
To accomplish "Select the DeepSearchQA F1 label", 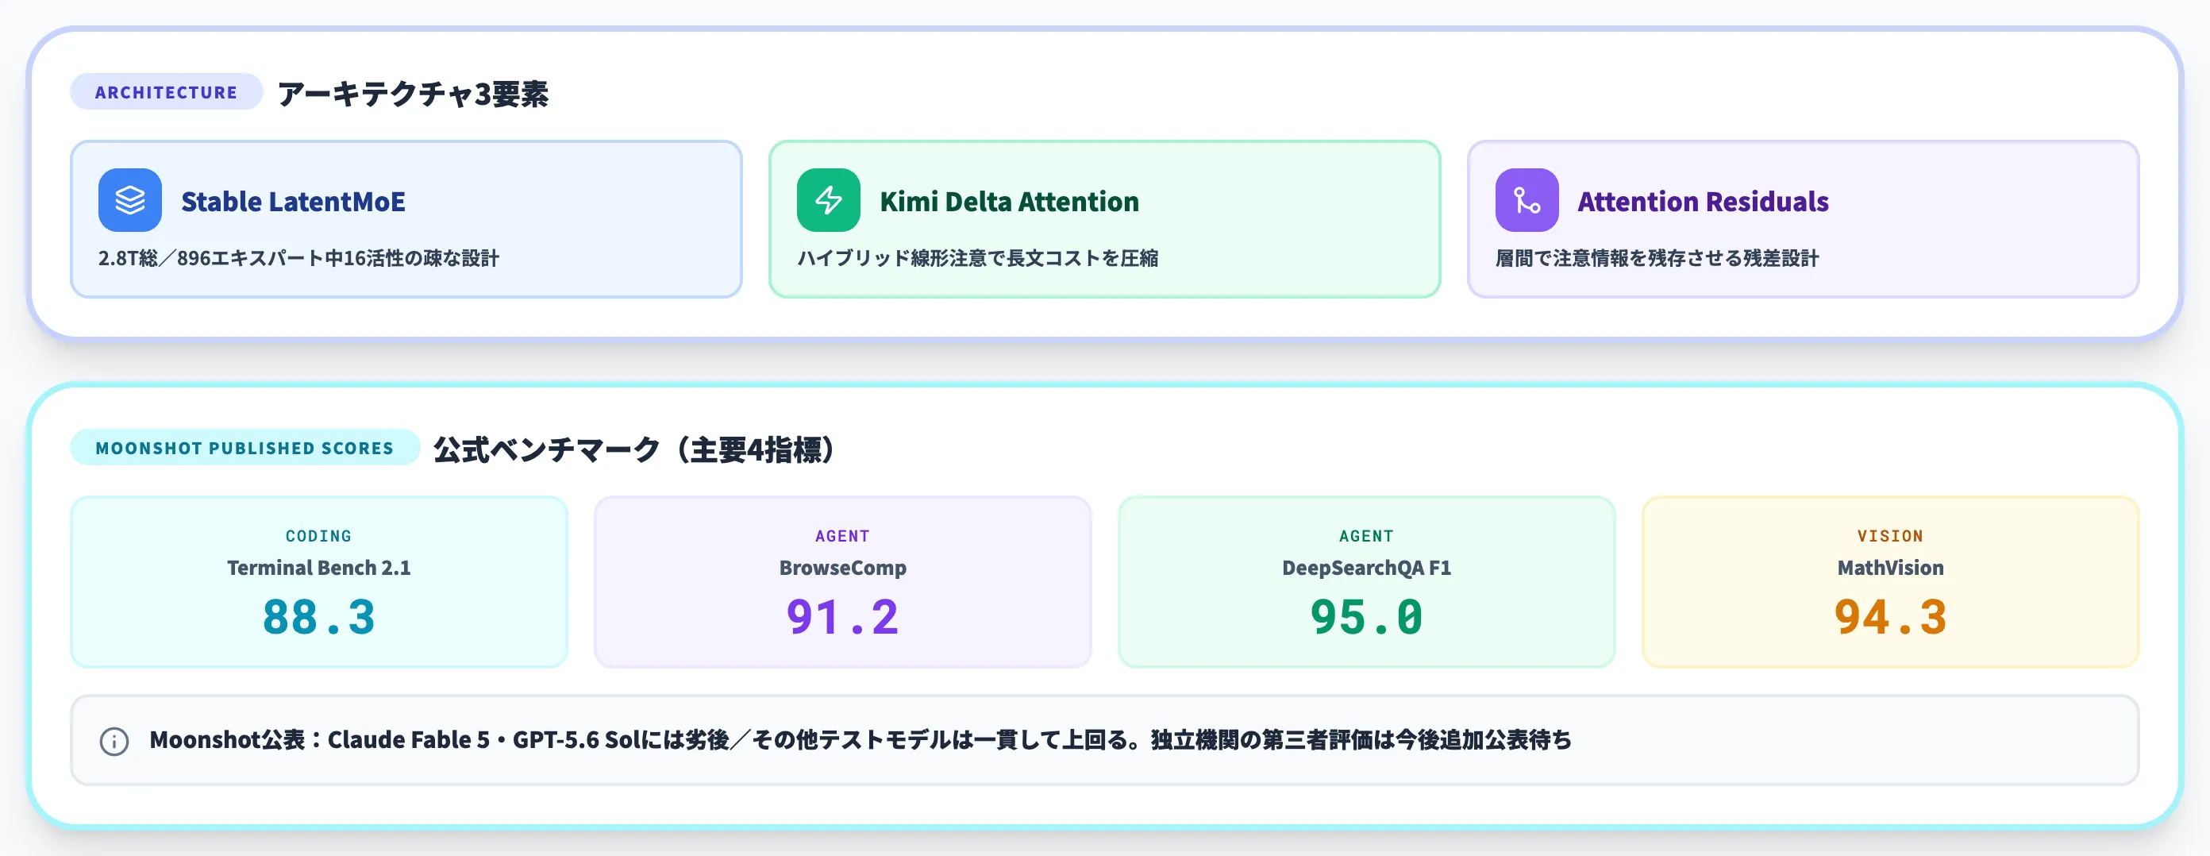I will (1367, 569).
